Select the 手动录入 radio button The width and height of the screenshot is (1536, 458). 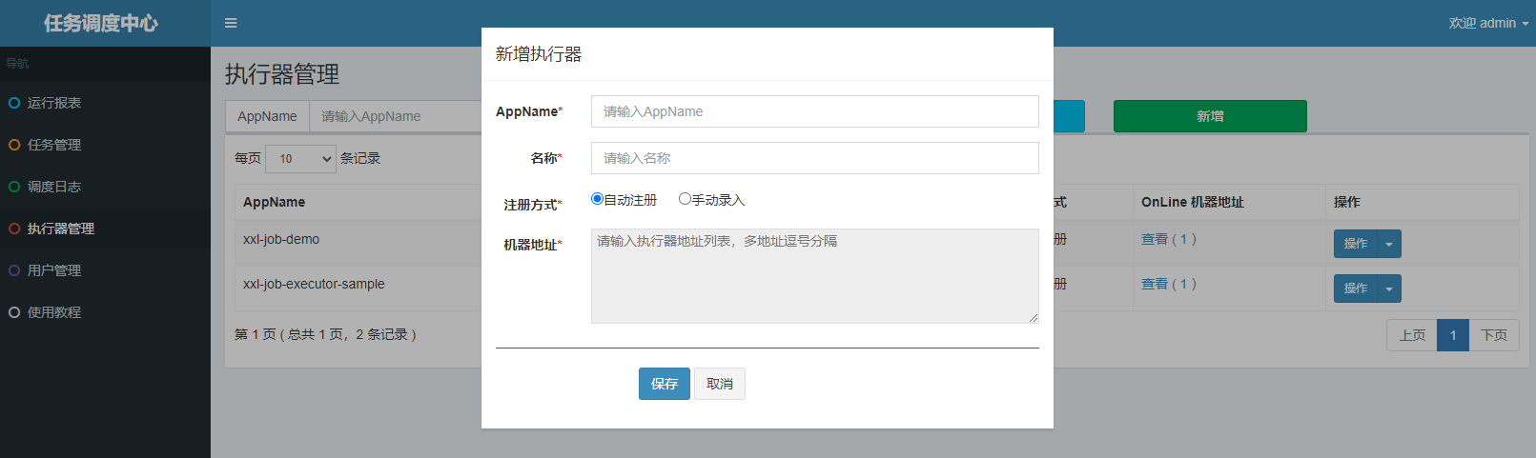(x=685, y=199)
